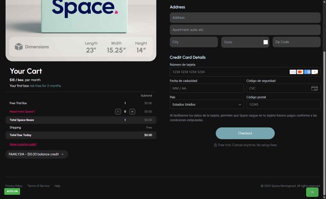Viewport: 326px width, 199px height.
Task: Click the CVC card hint icon
Action: click(314, 88)
